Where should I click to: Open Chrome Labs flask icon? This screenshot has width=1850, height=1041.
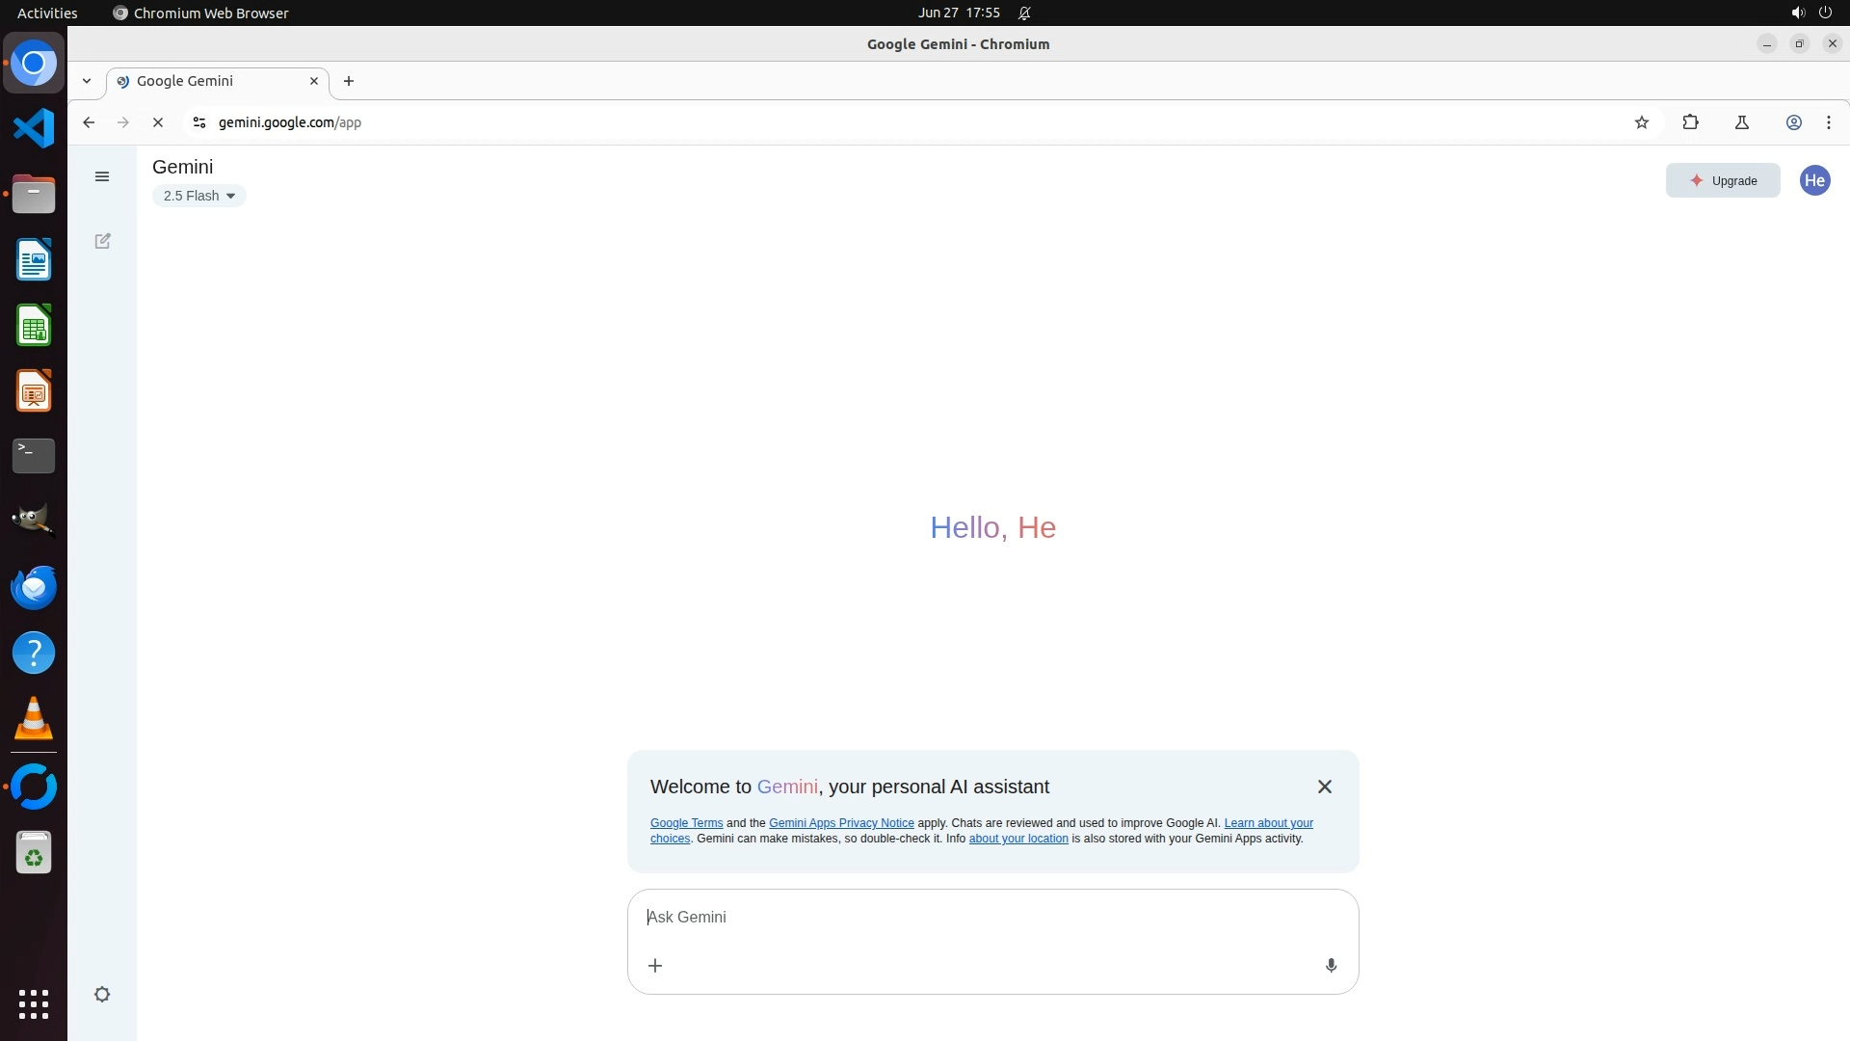tap(1741, 122)
